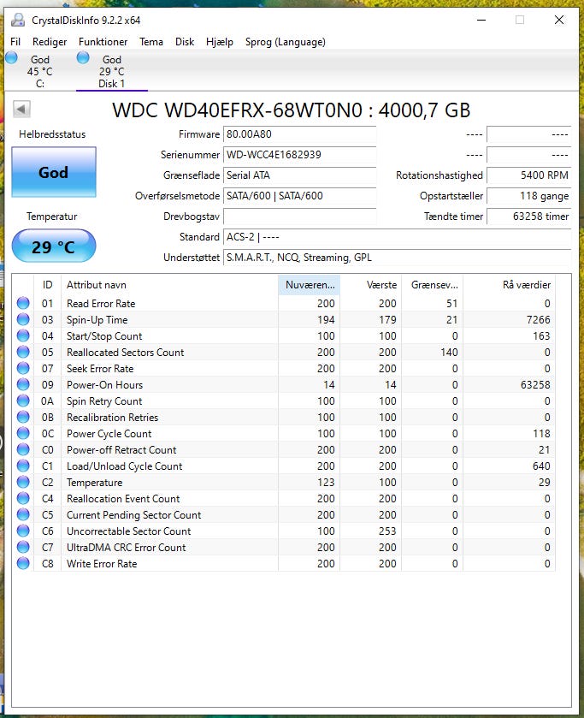Click the Serienummer field
This screenshot has width=584, height=718.
click(299, 155)
